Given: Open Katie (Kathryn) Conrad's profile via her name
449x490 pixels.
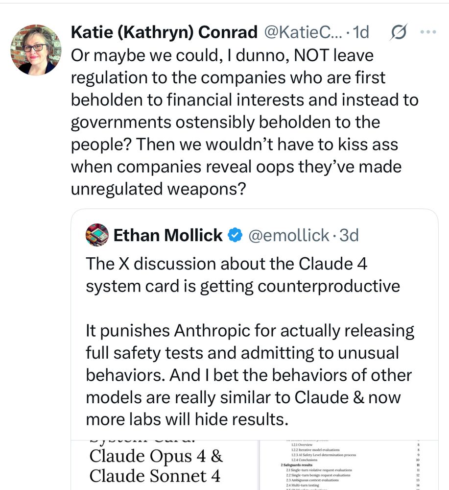Looking at the screenshot, I should coord(163,32).
